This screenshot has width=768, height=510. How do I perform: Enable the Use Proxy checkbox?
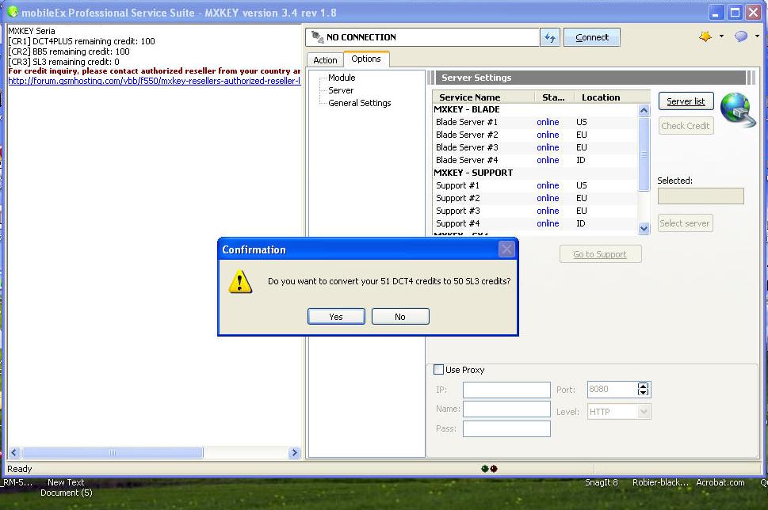click(439, 370)
